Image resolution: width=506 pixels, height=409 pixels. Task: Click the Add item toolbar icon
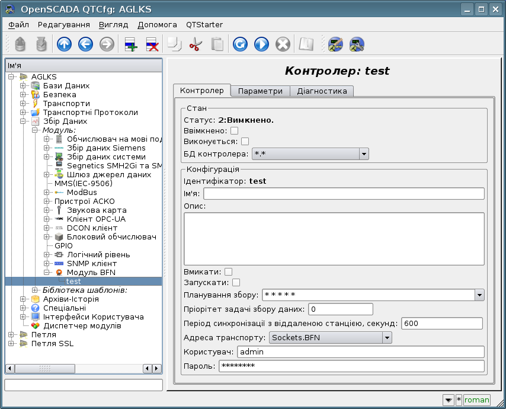point(130,44)
